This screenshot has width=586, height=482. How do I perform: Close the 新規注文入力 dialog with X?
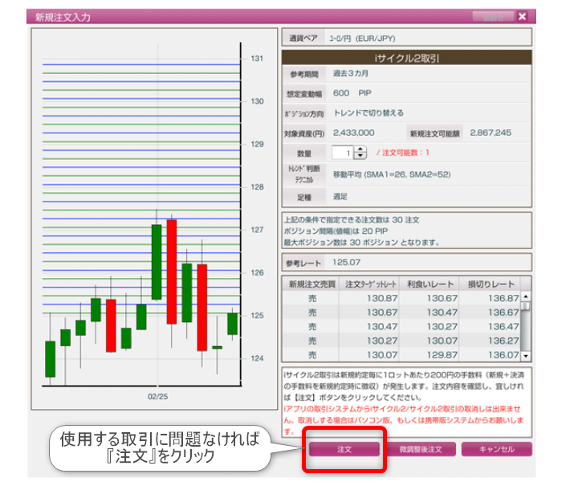click(x=522, y=16)
